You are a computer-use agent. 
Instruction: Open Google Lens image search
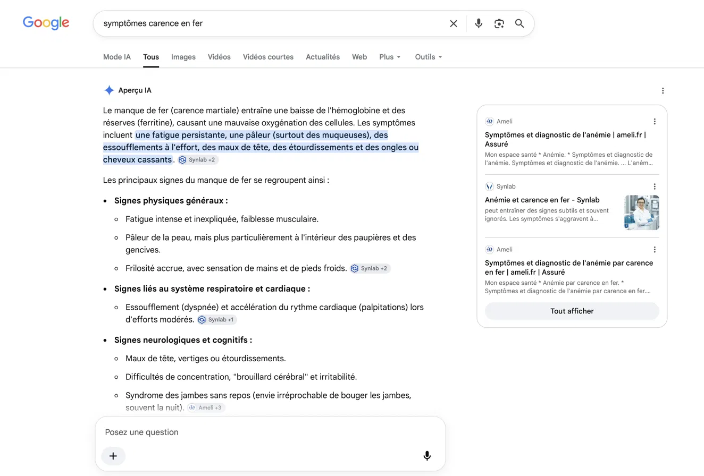(499, 23)
